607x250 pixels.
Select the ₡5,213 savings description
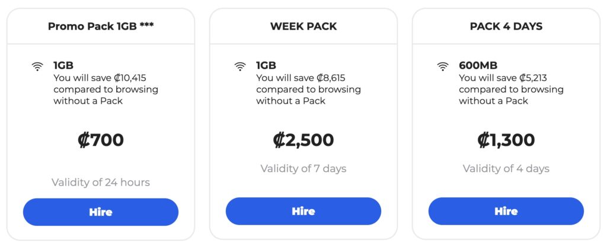tap(511, 89)
